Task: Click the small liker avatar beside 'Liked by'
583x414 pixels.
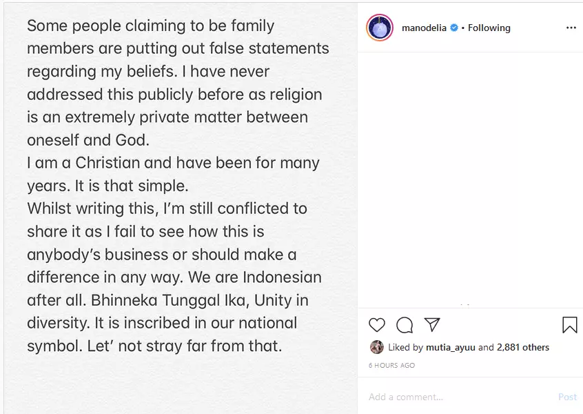Action: (x=377, y=347)
